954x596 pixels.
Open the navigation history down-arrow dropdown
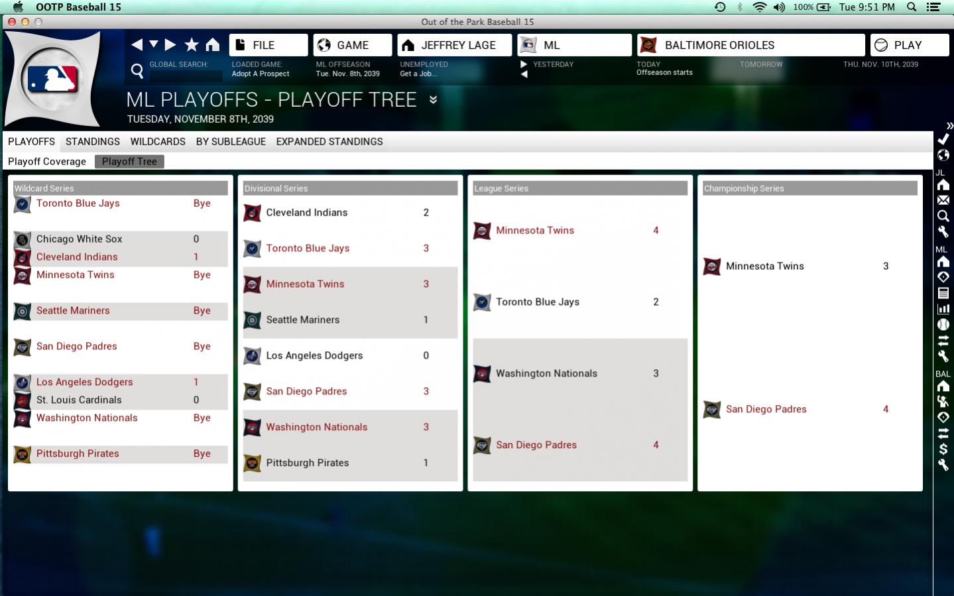click(154, 44)
